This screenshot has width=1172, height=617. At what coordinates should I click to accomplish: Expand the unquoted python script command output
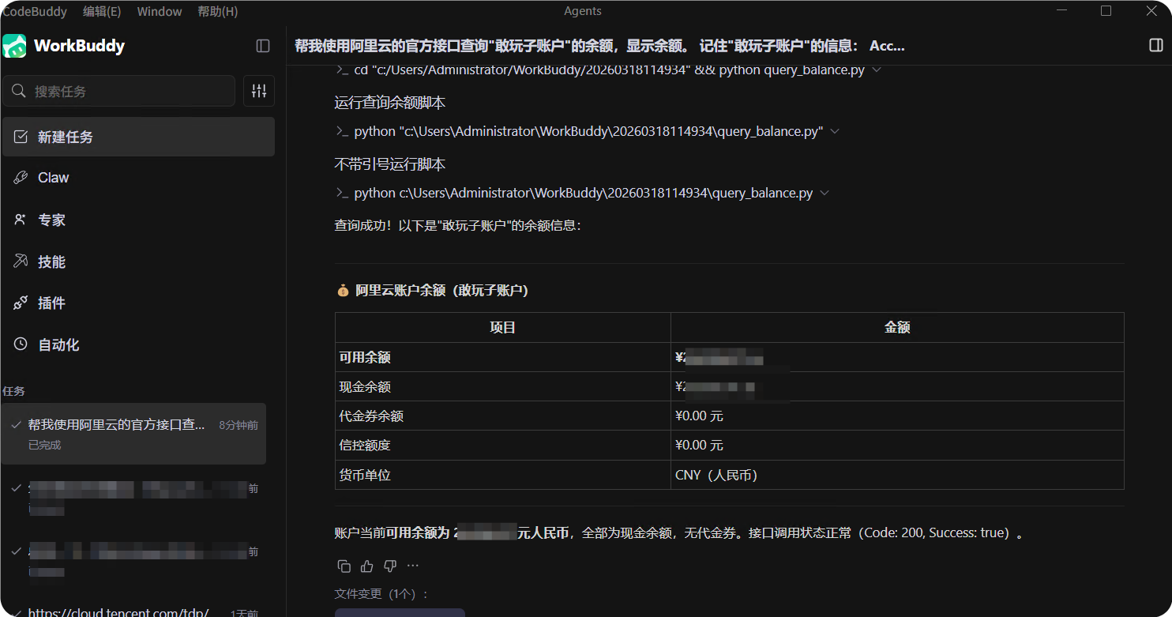824,193
